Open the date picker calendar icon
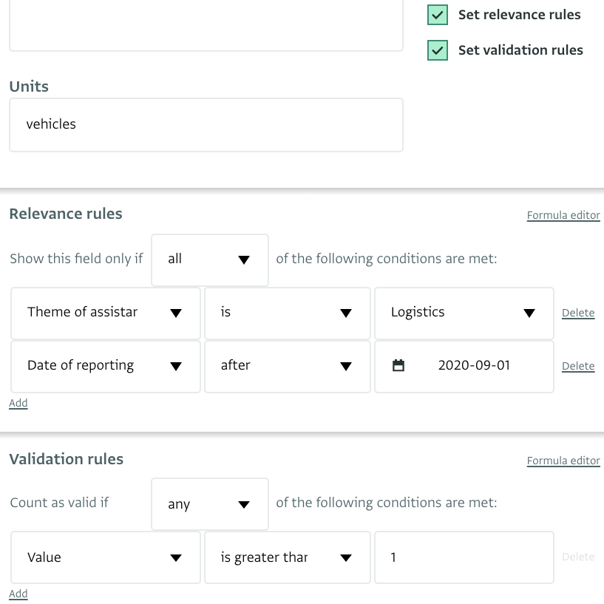 click(399, 365)
